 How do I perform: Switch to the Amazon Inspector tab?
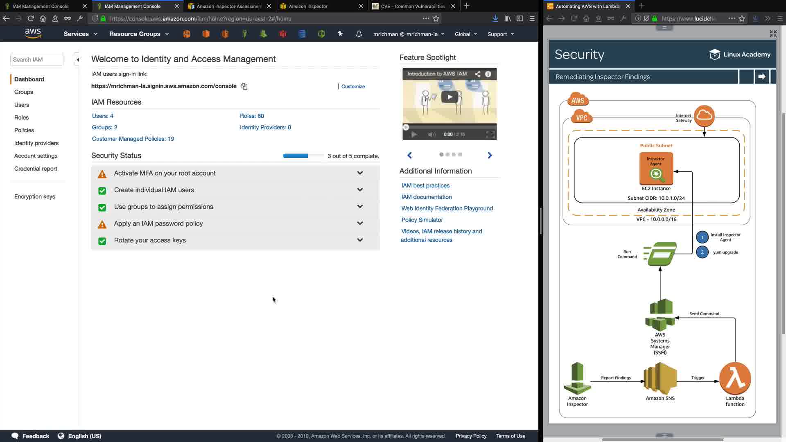point(308,6)
